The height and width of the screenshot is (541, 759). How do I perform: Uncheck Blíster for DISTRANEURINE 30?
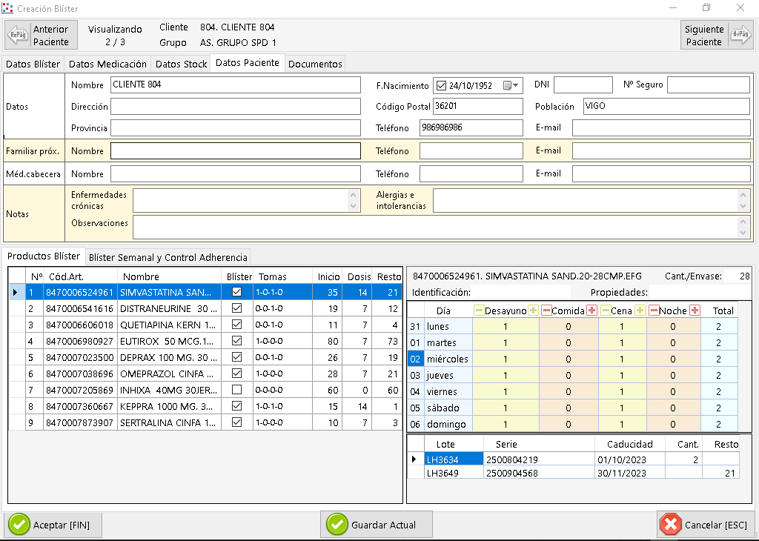236,308
